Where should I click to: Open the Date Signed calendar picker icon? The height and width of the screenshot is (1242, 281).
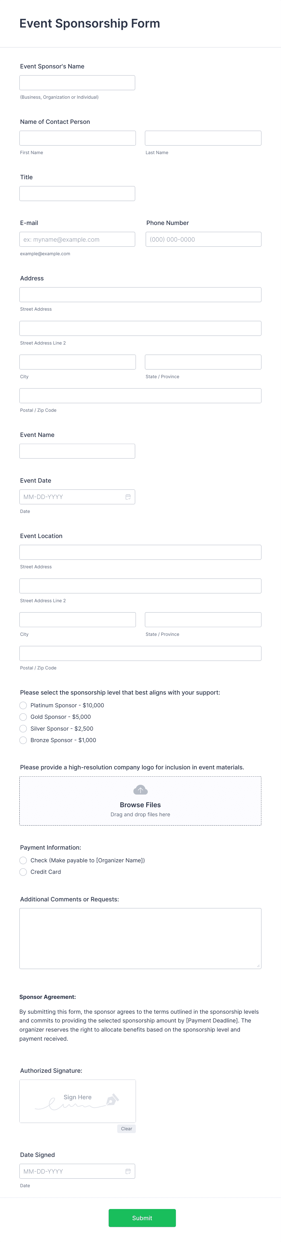click(128, 1171)
